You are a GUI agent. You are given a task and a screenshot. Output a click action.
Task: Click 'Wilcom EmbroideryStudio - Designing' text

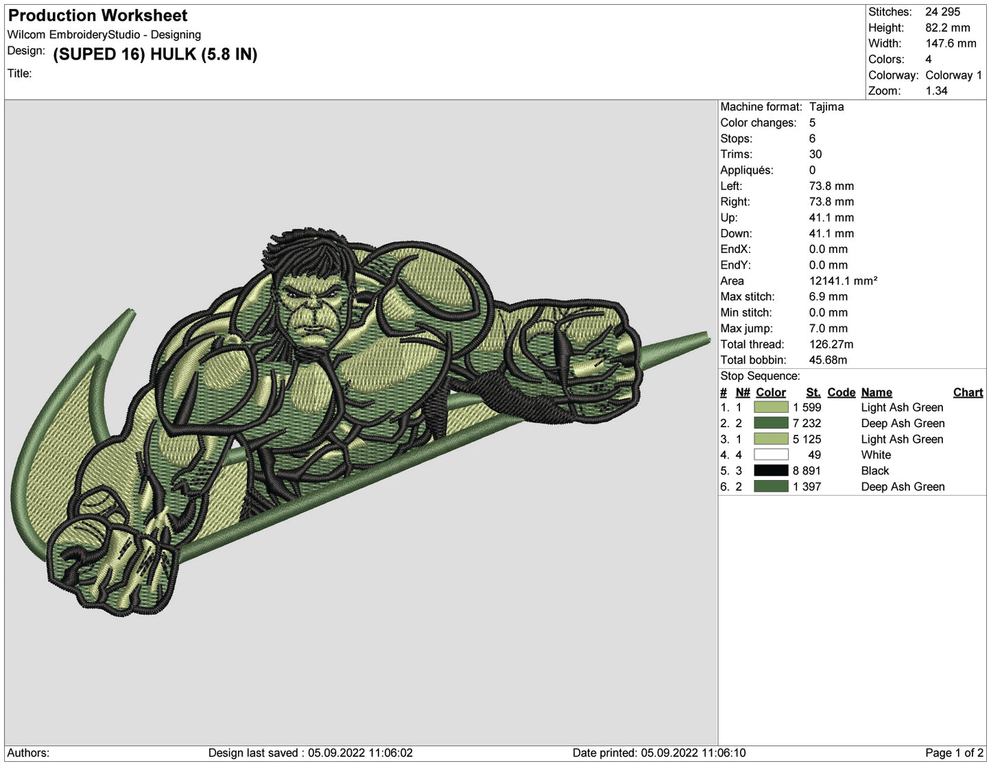(104, 34)
